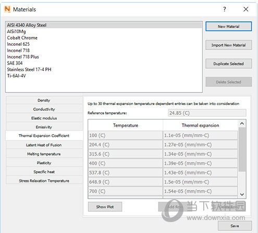Viewport: 258px width, 233px height.
Task: Click the Reference temperature field
Action: click(x=207, y=113)
